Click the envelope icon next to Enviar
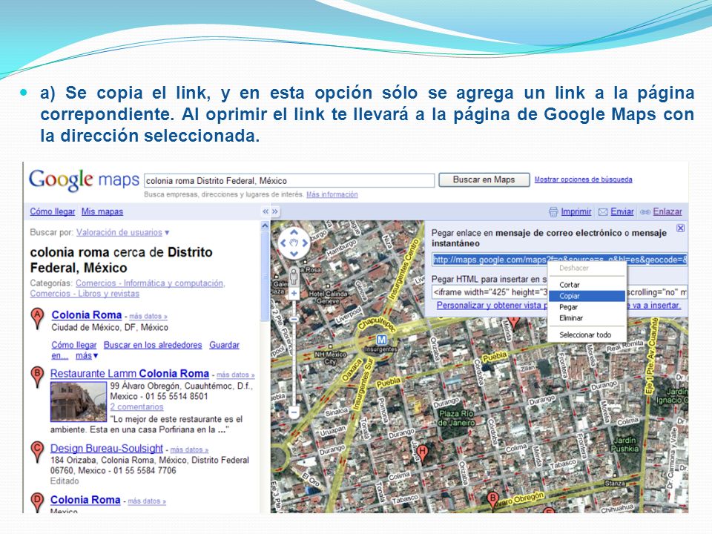Image resolution: width=712 pixels, height=534 pixels. [x=603, y=211]
